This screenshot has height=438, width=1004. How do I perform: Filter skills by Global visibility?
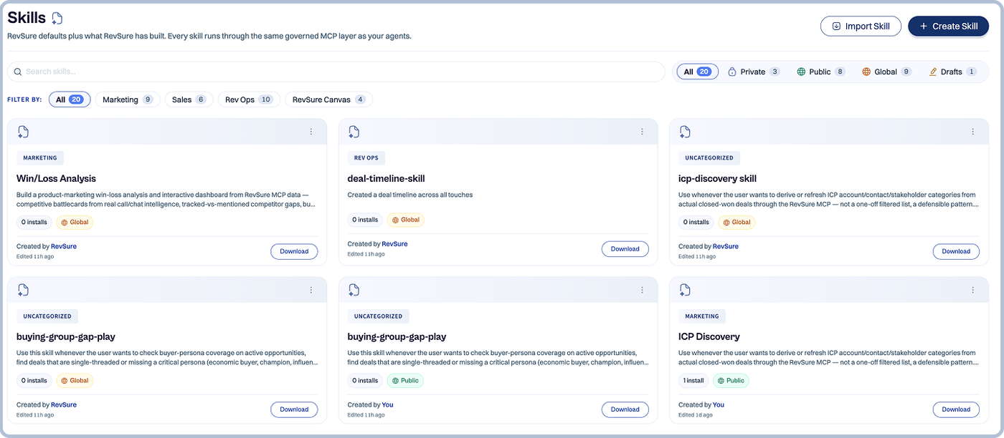tap(886, 72)
